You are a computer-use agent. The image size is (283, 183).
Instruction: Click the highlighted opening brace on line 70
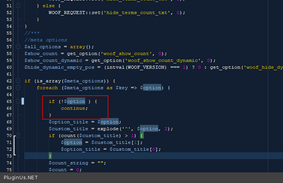point(141,136)
